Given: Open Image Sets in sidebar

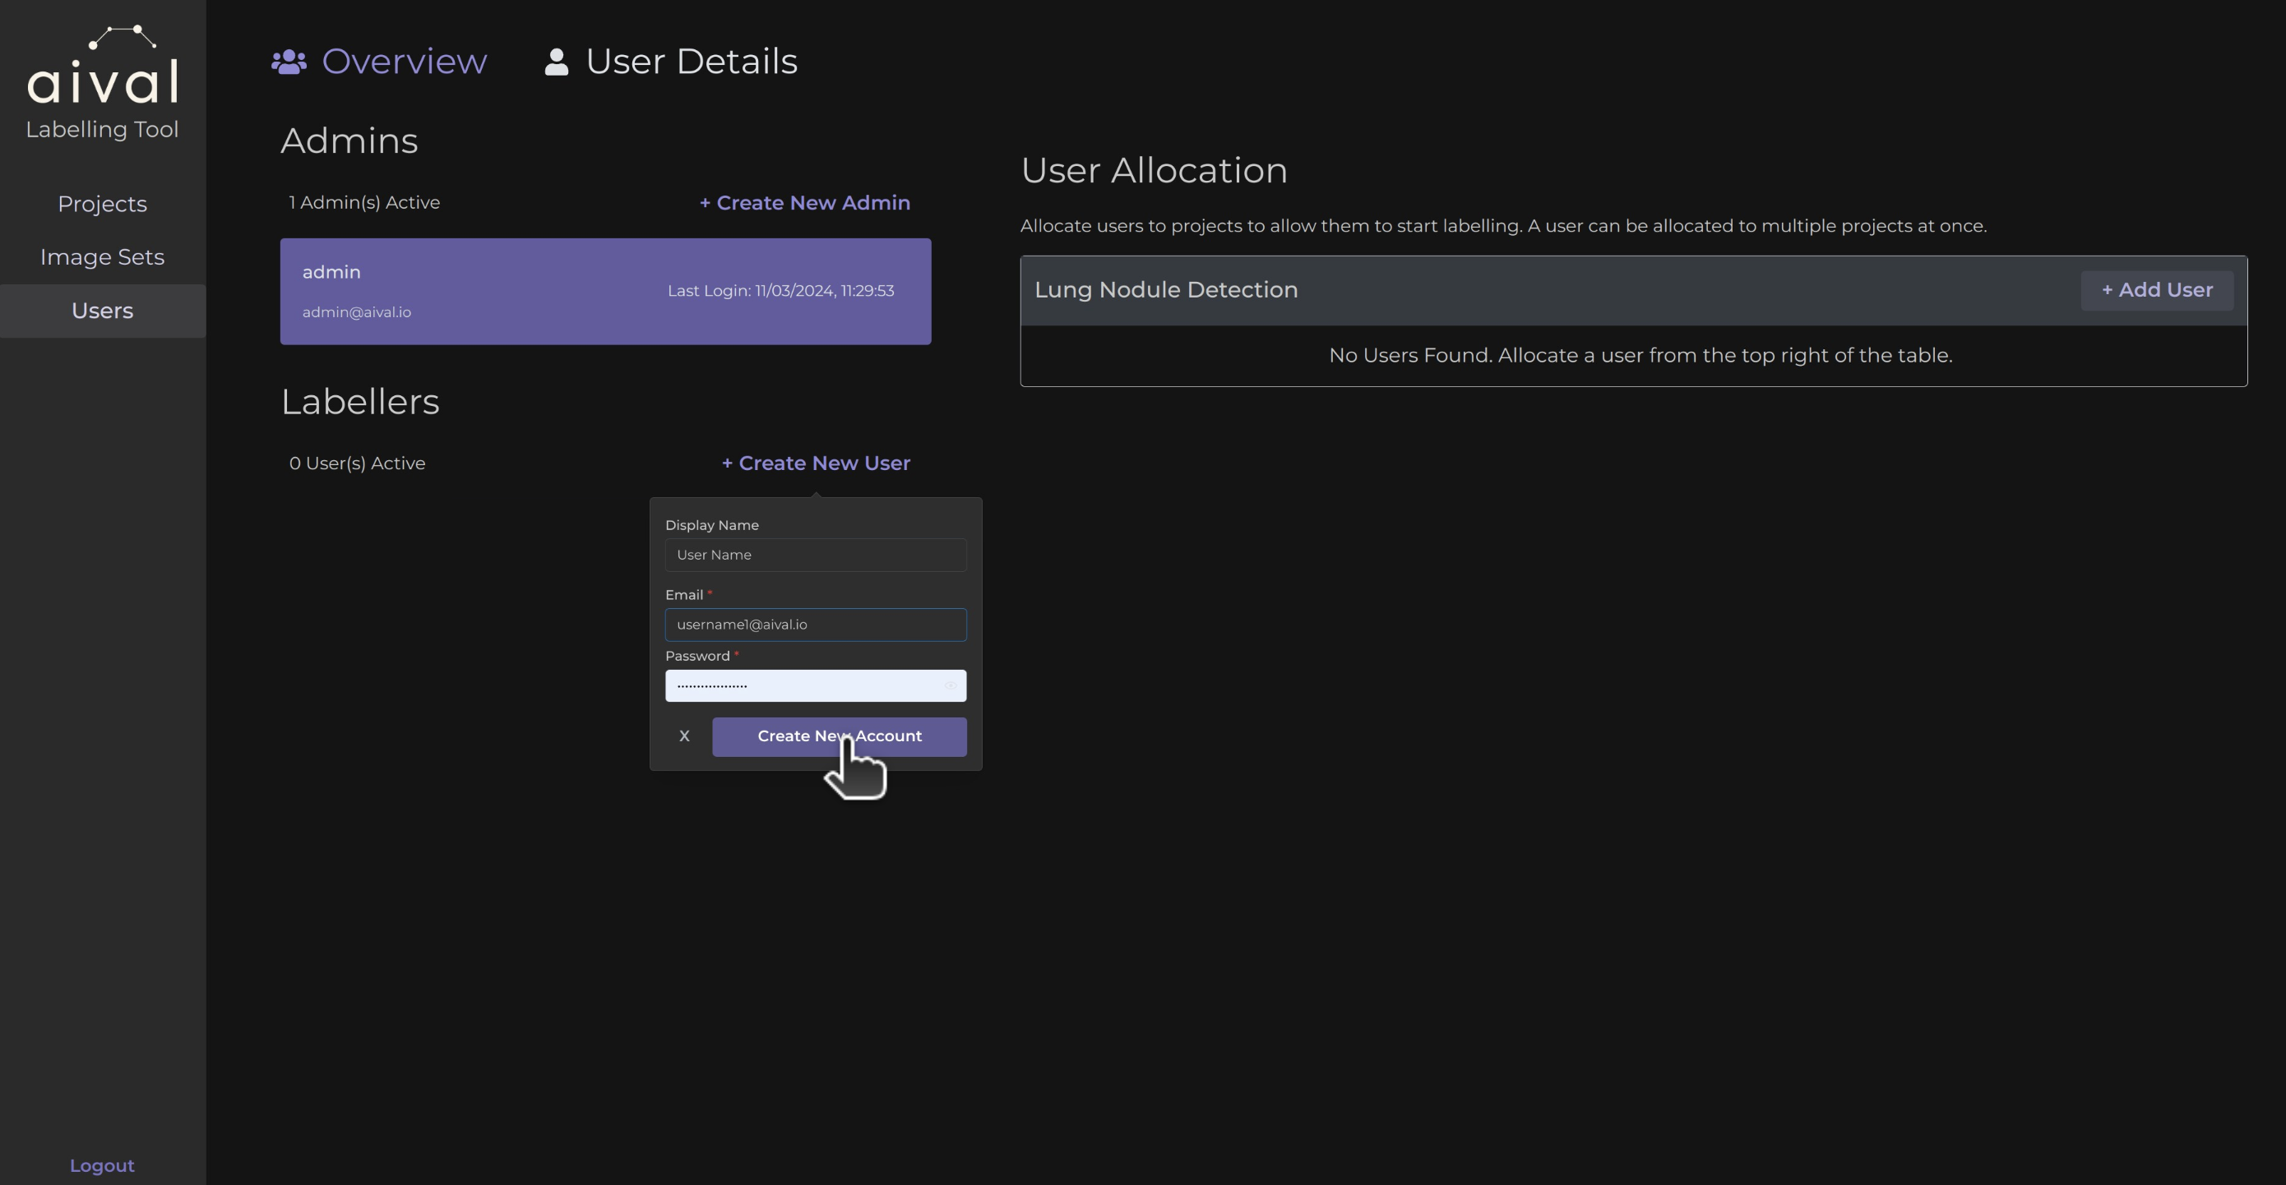Looking at the screenshot, I should click(102, 257).
